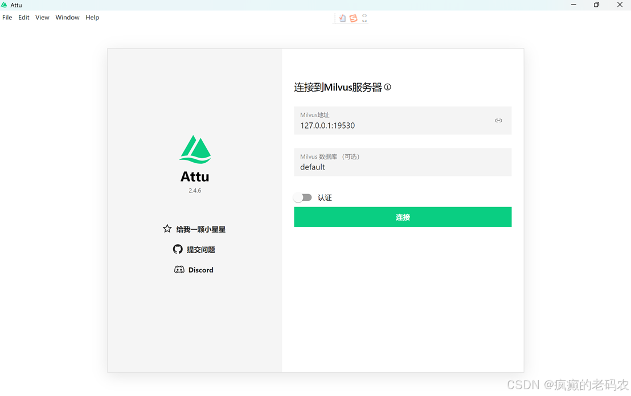The image size is (631, 396).
Task: Close the Attu window
Action: coord(620,5)
